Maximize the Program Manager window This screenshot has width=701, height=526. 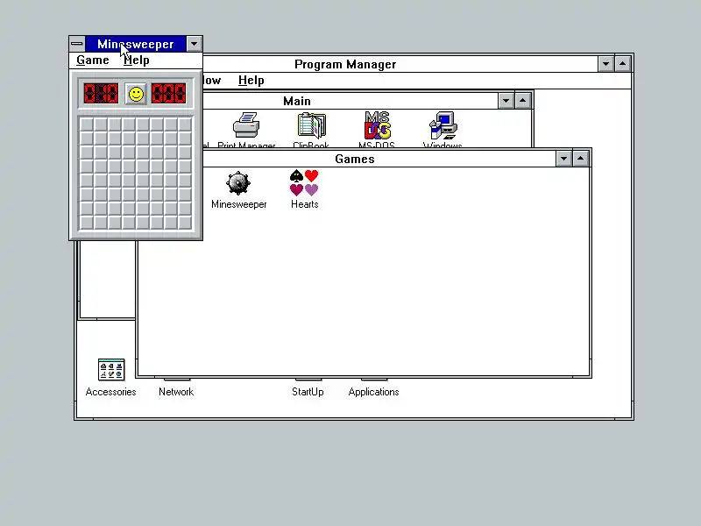click(x=623, y=64)
